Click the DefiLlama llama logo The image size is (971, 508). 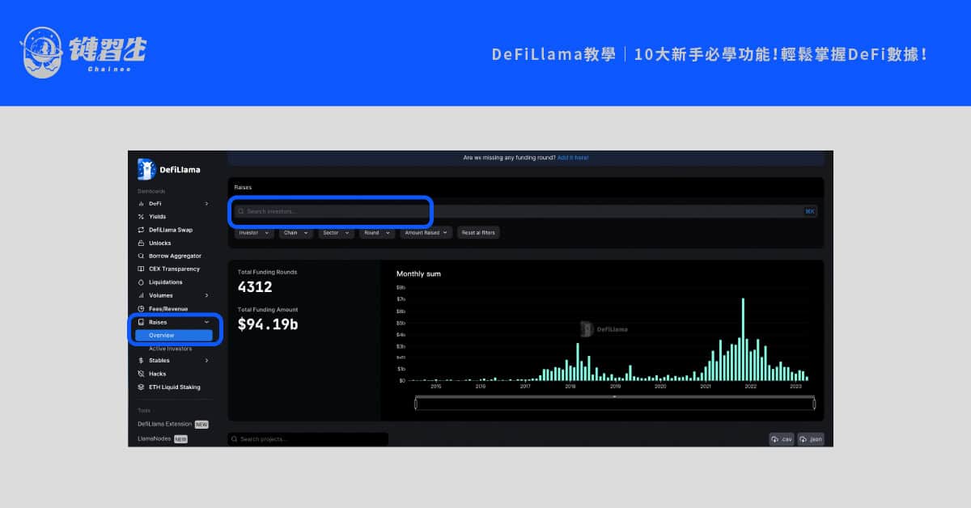tap(146, 169)
